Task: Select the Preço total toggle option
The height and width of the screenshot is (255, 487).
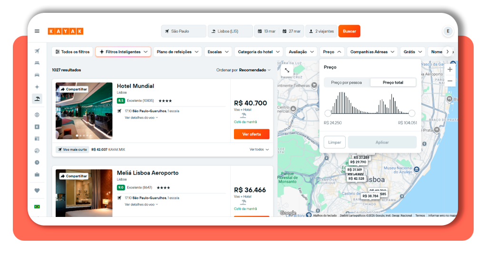Action: [x=393, y=82]
